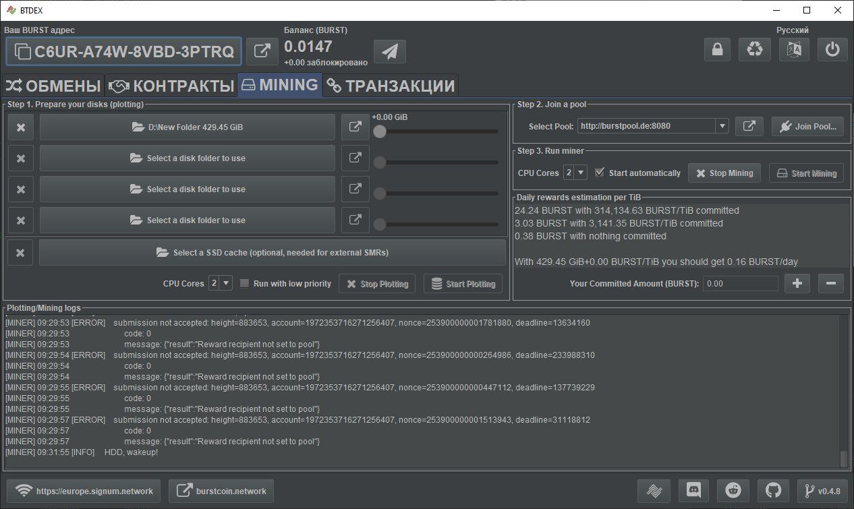Click Start Mining button
This screenshot has height=509, width=854.
807,173
